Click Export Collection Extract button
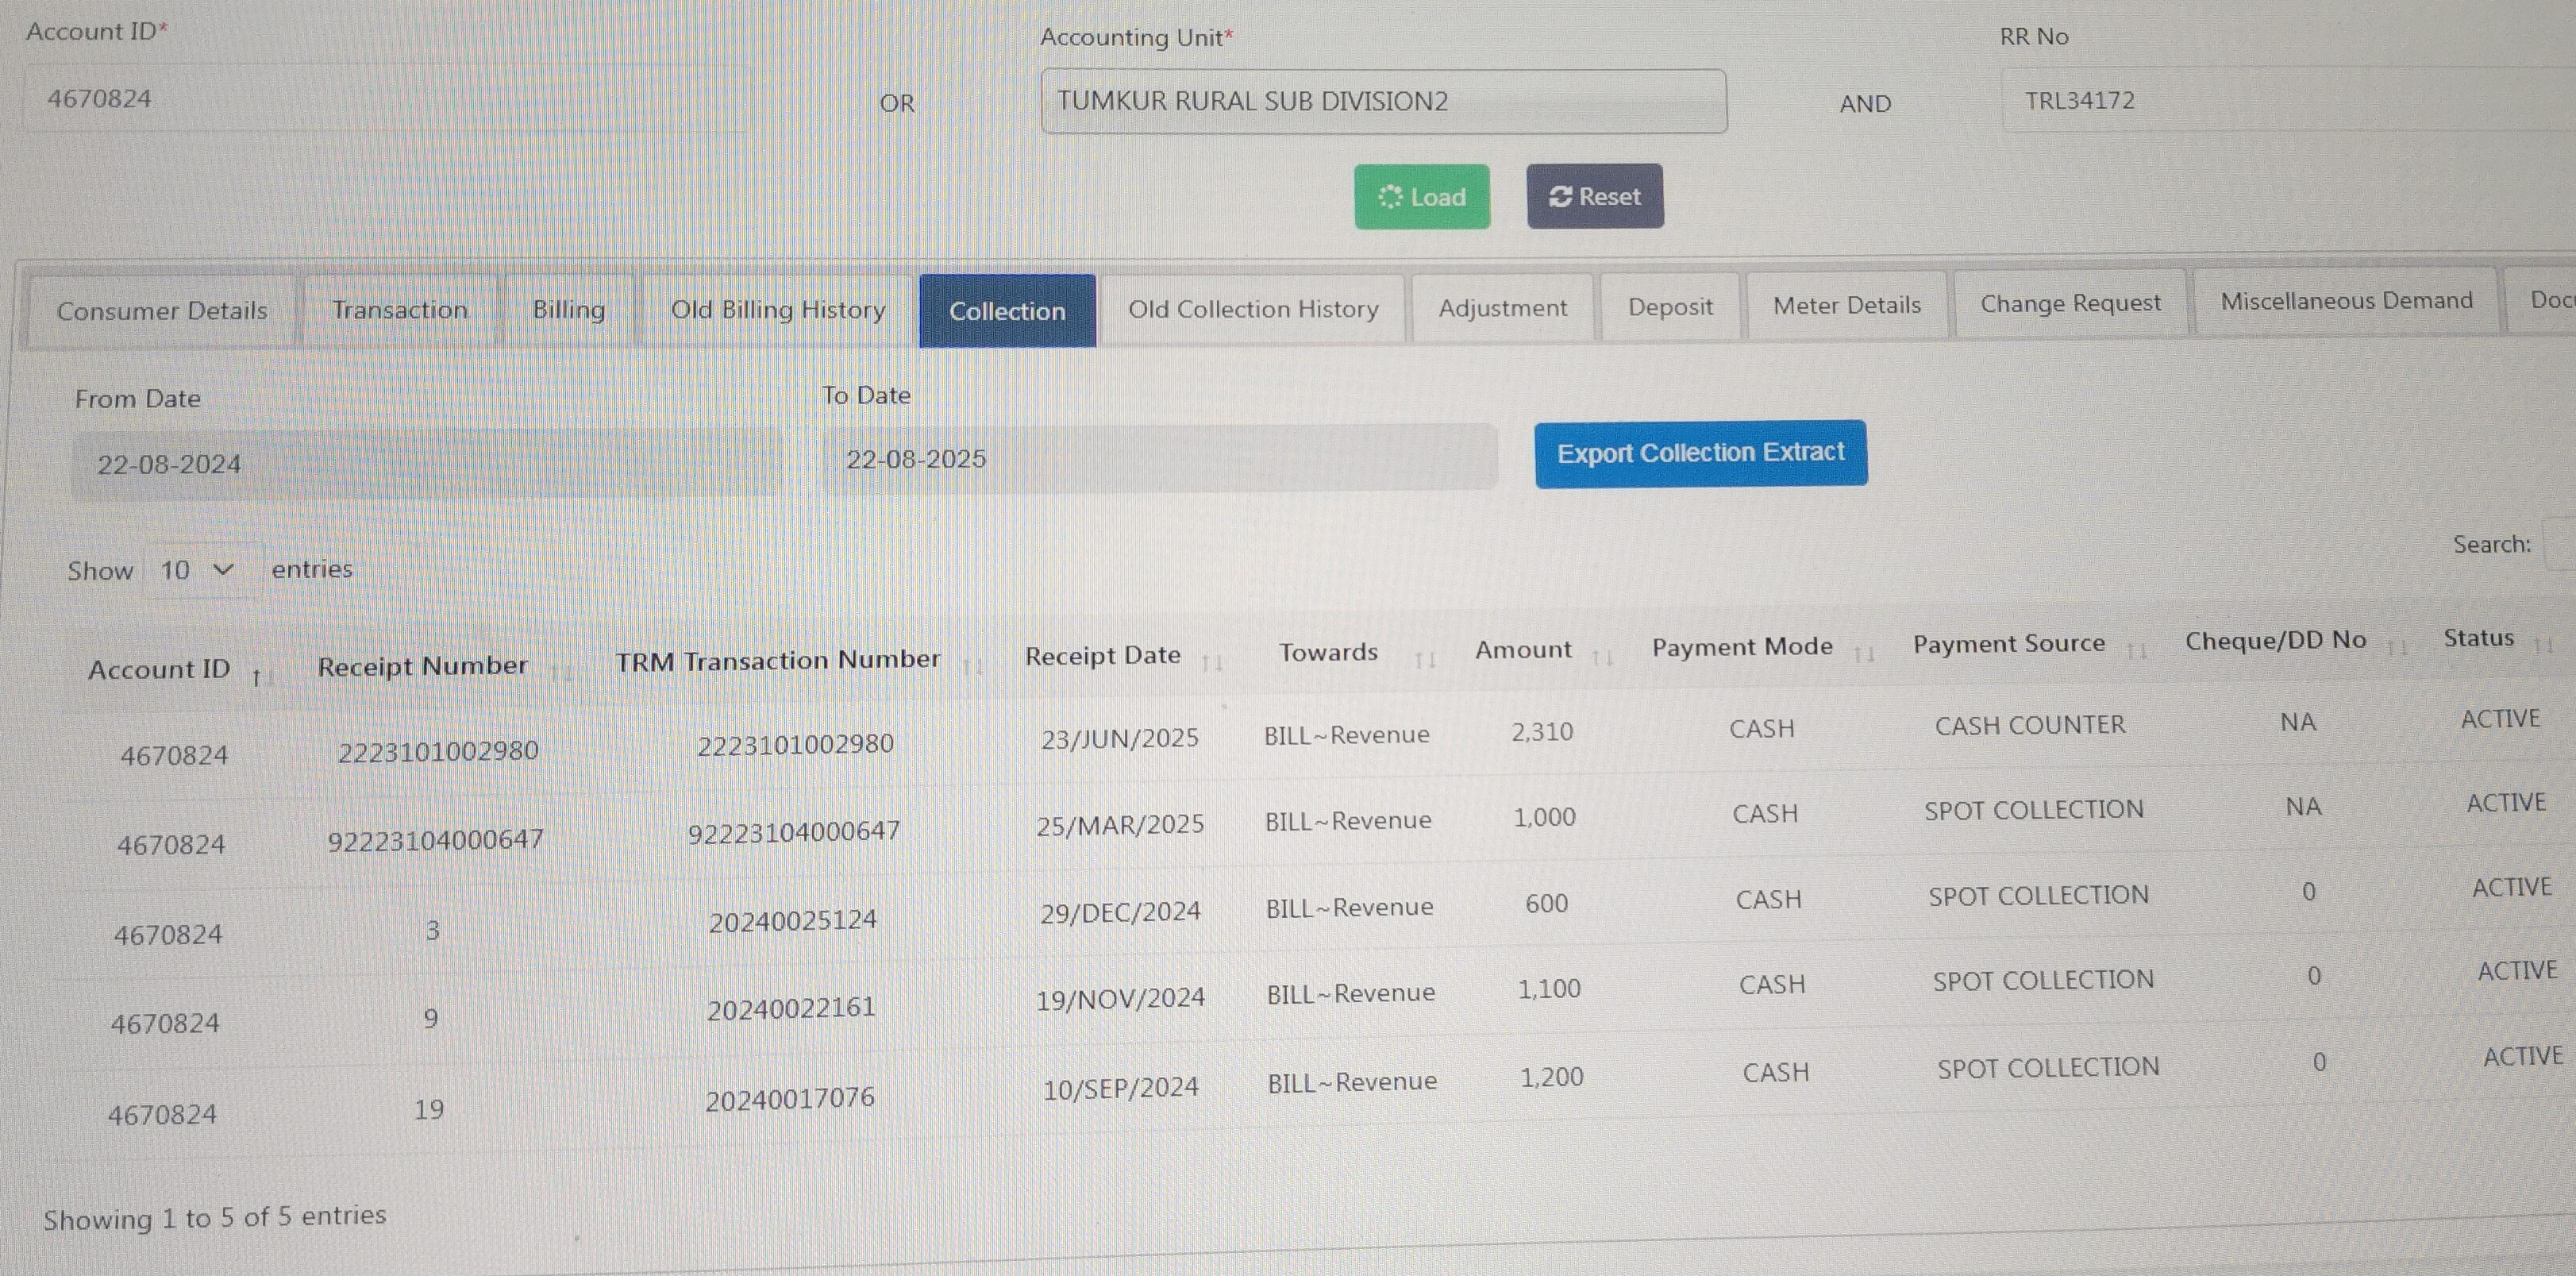This screenshot has height=1276, width=2576. [1700, 453]
